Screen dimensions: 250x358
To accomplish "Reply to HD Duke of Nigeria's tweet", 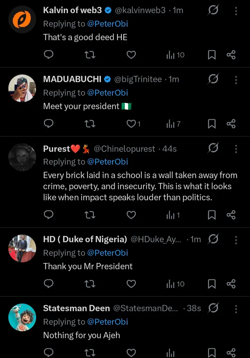I will pyautogui.click(x=49, y=284).
